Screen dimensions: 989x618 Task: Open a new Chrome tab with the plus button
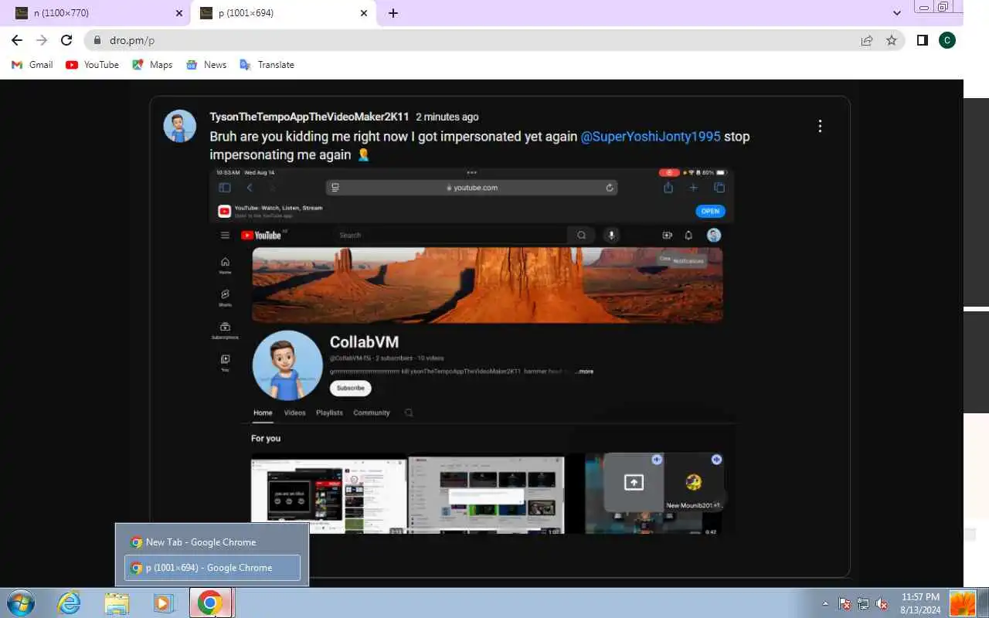(393, 13)
